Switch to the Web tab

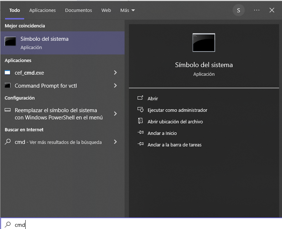click(x=106, y=10)
